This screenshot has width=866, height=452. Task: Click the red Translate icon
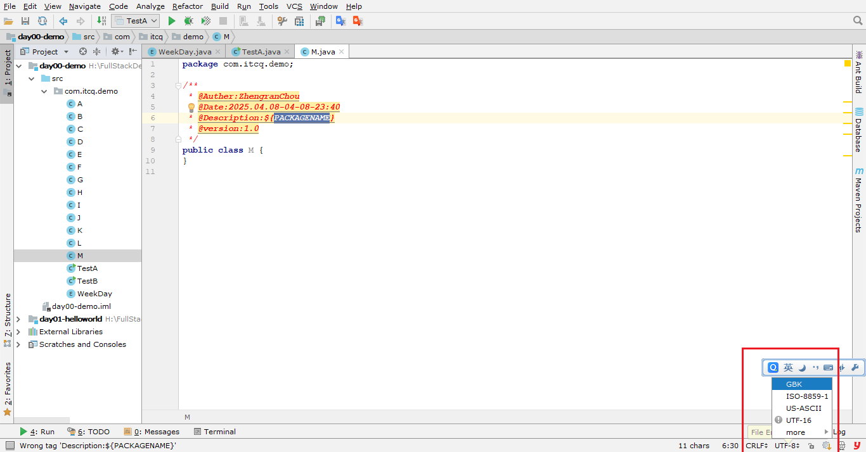358,21
